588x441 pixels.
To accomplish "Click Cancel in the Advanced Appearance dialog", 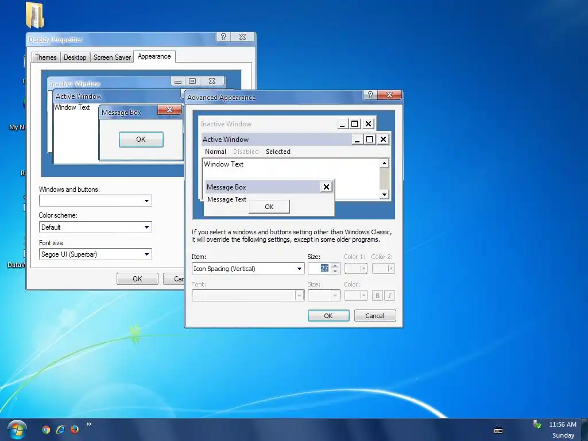I will pos(374,316).
